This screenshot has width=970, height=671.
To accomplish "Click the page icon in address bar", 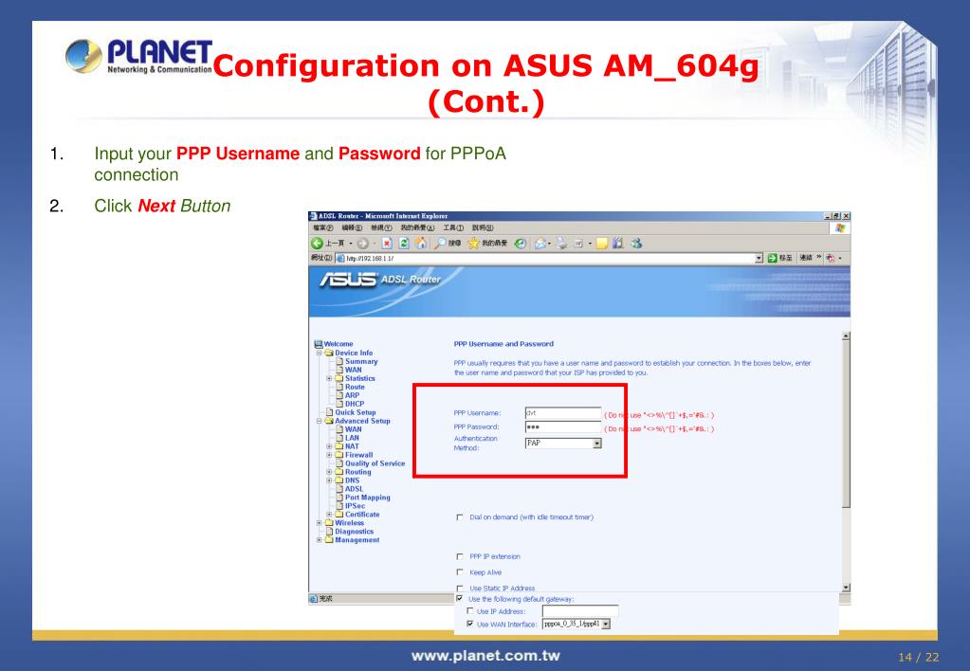I will [x=340, y=258].
